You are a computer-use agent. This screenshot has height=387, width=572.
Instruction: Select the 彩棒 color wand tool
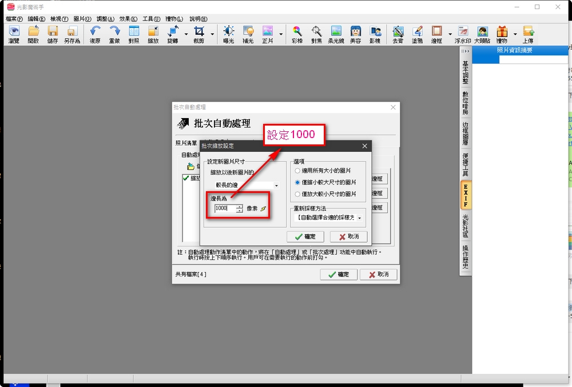pos(297,34)
